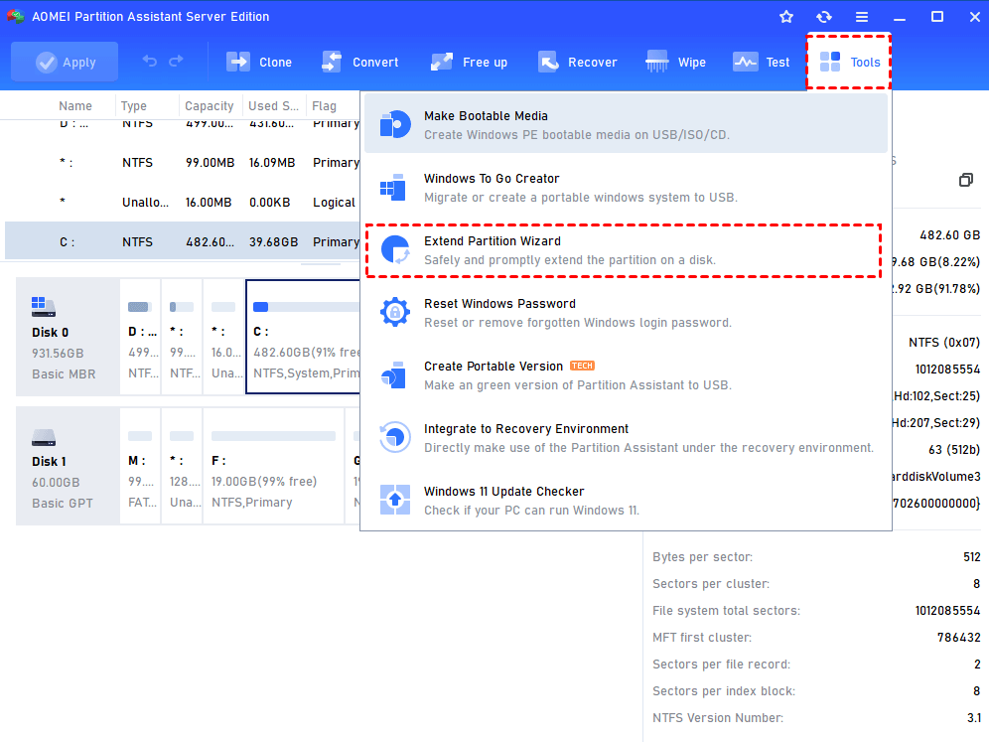Open the Tools menu
989x742 pixels.
click(x=849, y=62)
